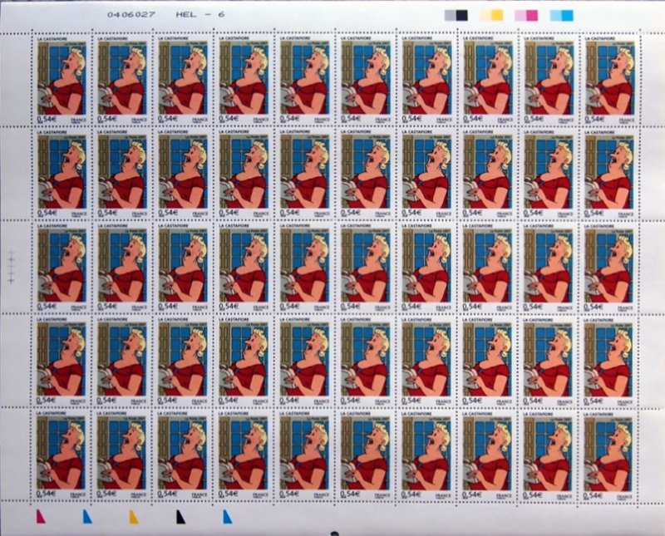This screenshot has width=665, height=536.
Task: Click the registration cross marks on left margin
Action: tap(12, 268)
